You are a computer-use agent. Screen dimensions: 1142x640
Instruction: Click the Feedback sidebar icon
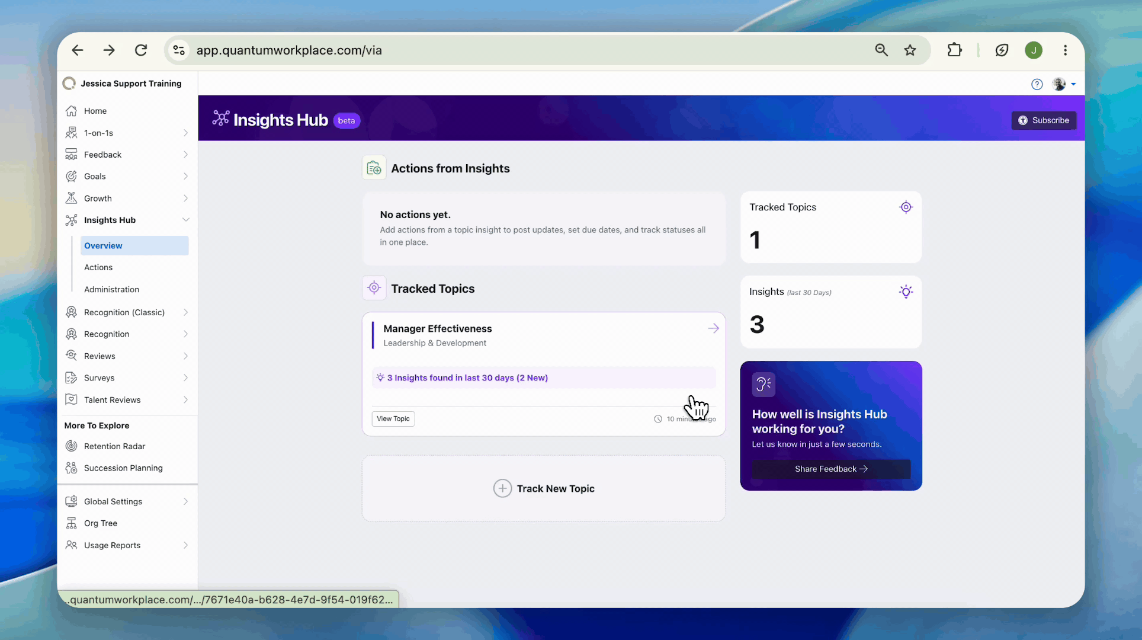point(71,155)
